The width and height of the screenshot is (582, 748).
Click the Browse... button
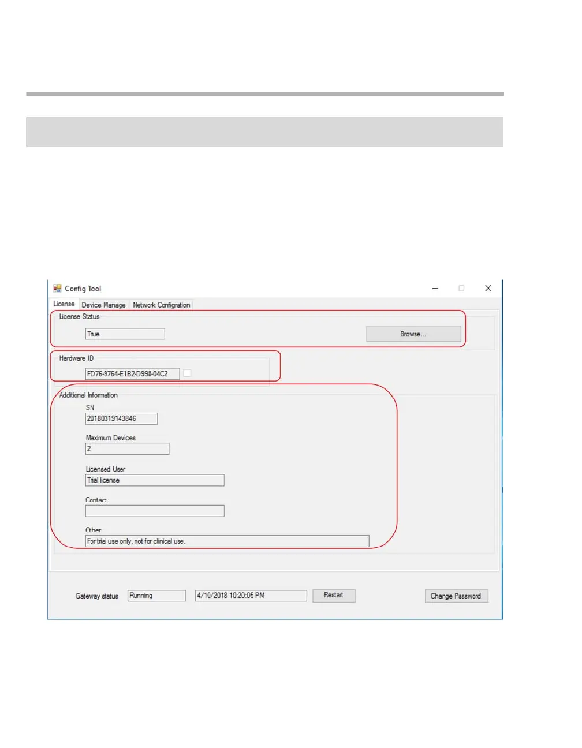click(413, 334)
